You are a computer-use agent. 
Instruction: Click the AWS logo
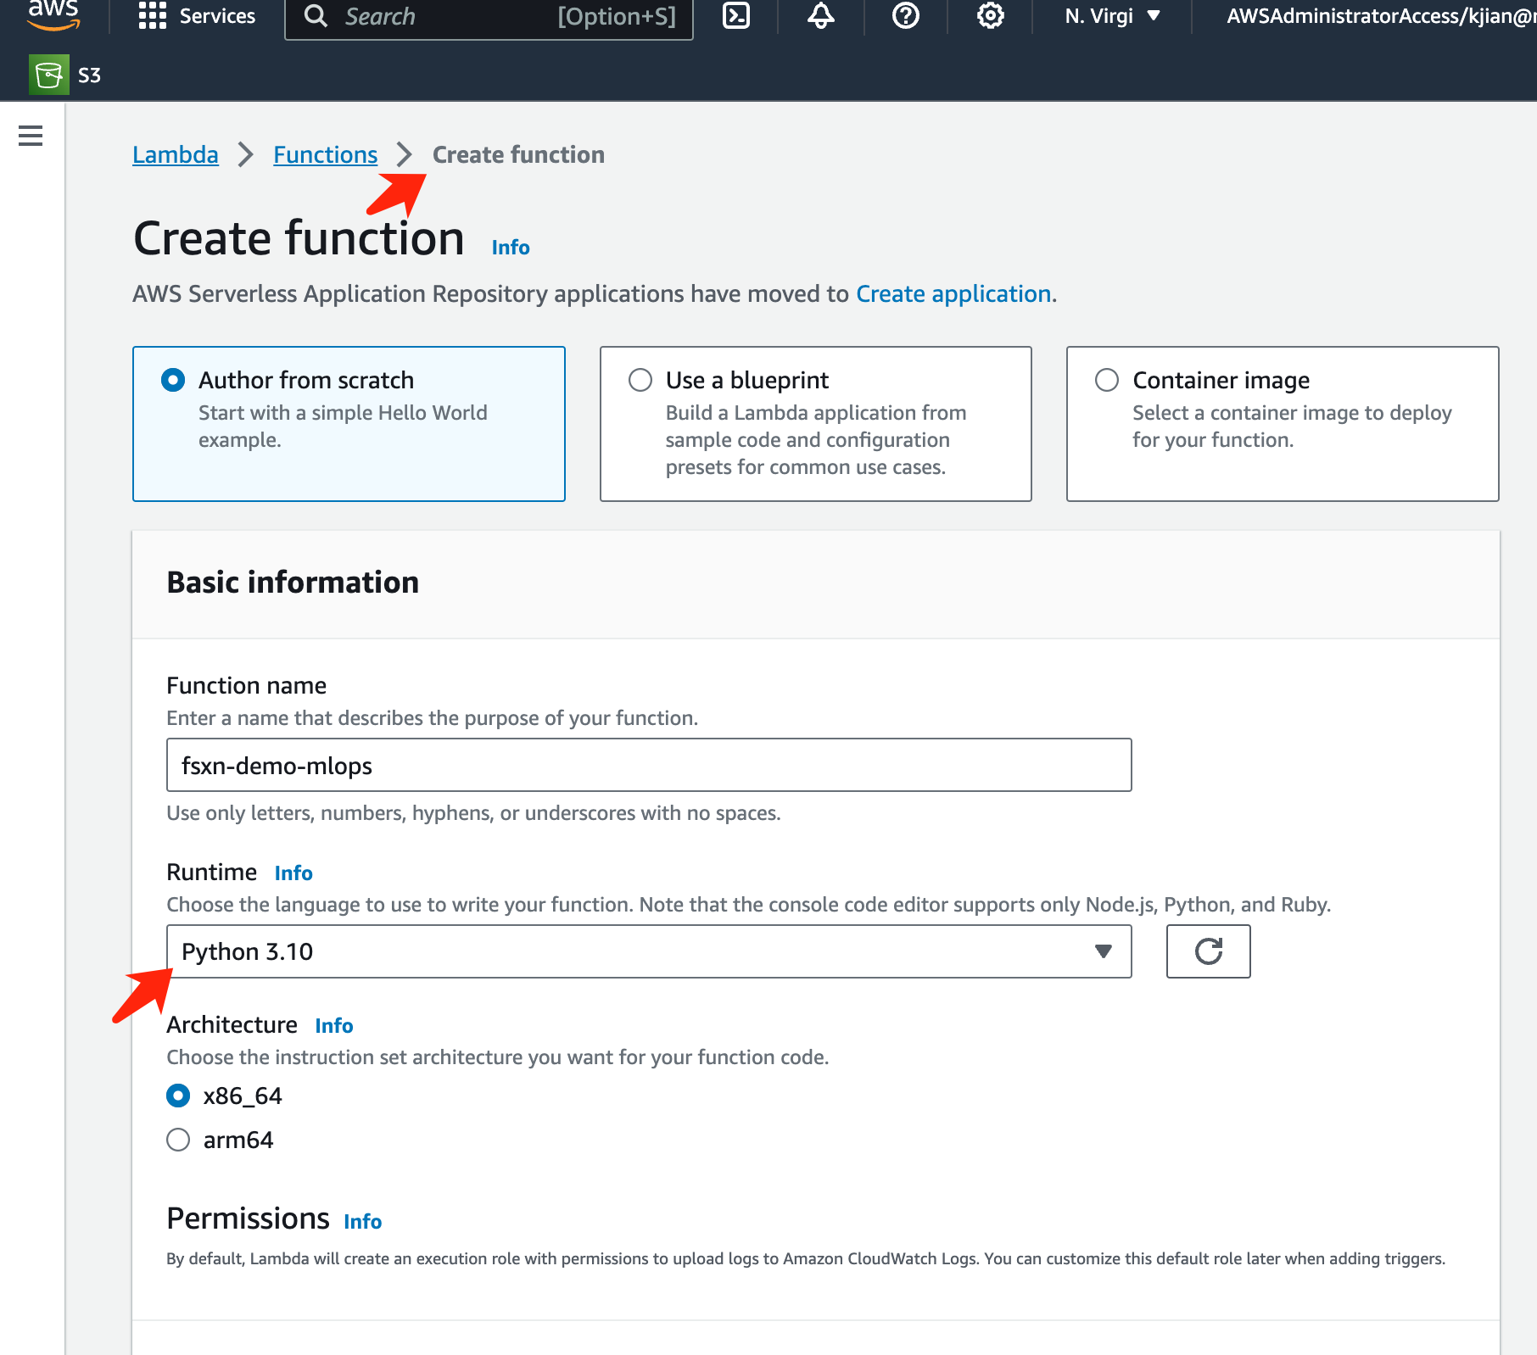53,14
